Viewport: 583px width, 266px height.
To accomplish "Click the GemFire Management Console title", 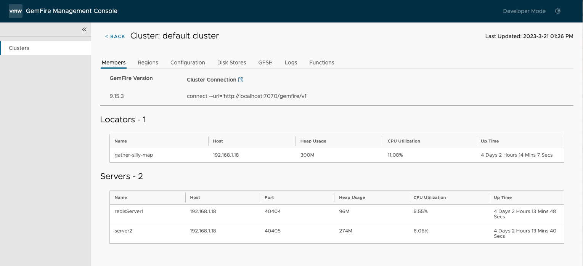I will click(72, 11).
